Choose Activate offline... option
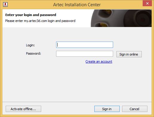The image size is (154, 117). [x=23, y=109]
